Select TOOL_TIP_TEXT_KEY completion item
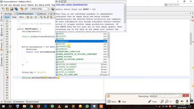The height and width of the screenshot is (109, 194). click(x=82, y=74)
